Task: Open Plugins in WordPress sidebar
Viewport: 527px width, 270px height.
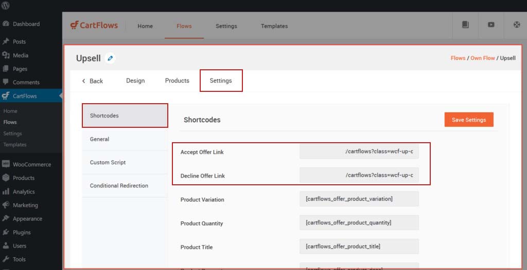Action: (x=22, y=232)
